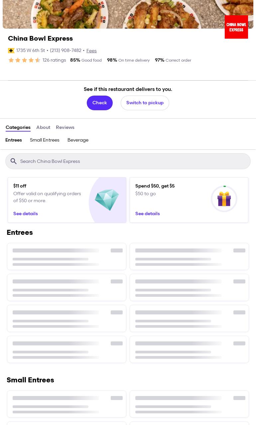The image size is (256, 425).
Task: Switch to pickup mode
Action: coord(145,103)
